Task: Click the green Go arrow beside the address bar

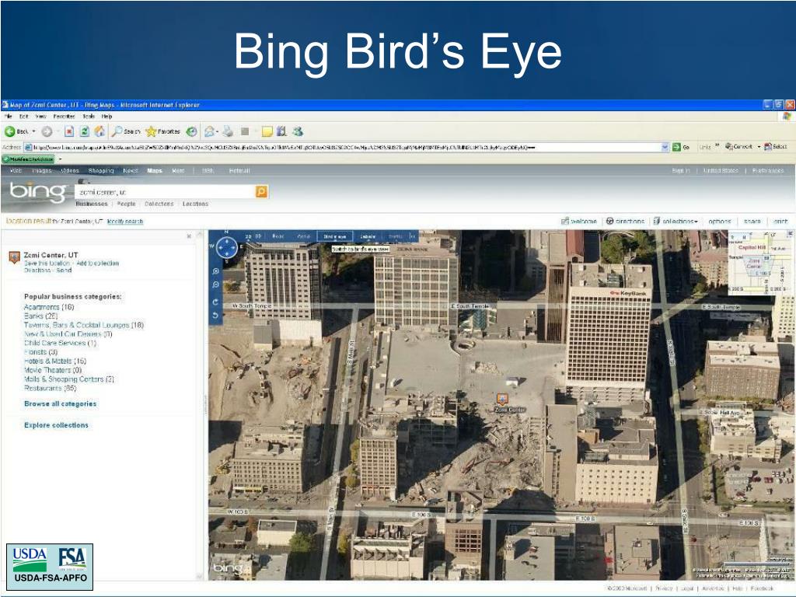Action: (676, 147)
